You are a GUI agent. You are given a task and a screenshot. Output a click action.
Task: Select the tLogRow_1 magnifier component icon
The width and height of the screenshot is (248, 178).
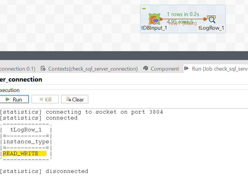point(211,19)
